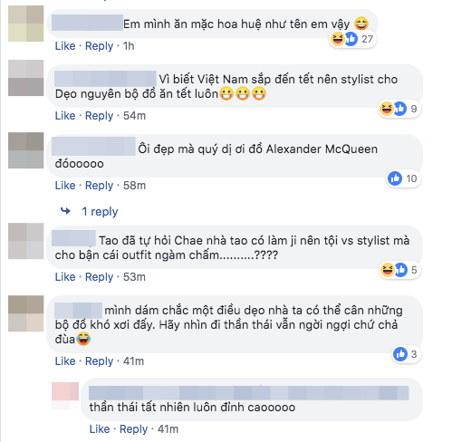452x442 pixels.
Task: Reply to the comment posted 53m ago
Action: [99, 277]
